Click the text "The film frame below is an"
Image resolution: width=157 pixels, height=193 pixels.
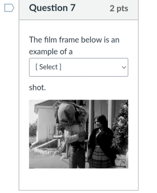[x=74, y=40]
